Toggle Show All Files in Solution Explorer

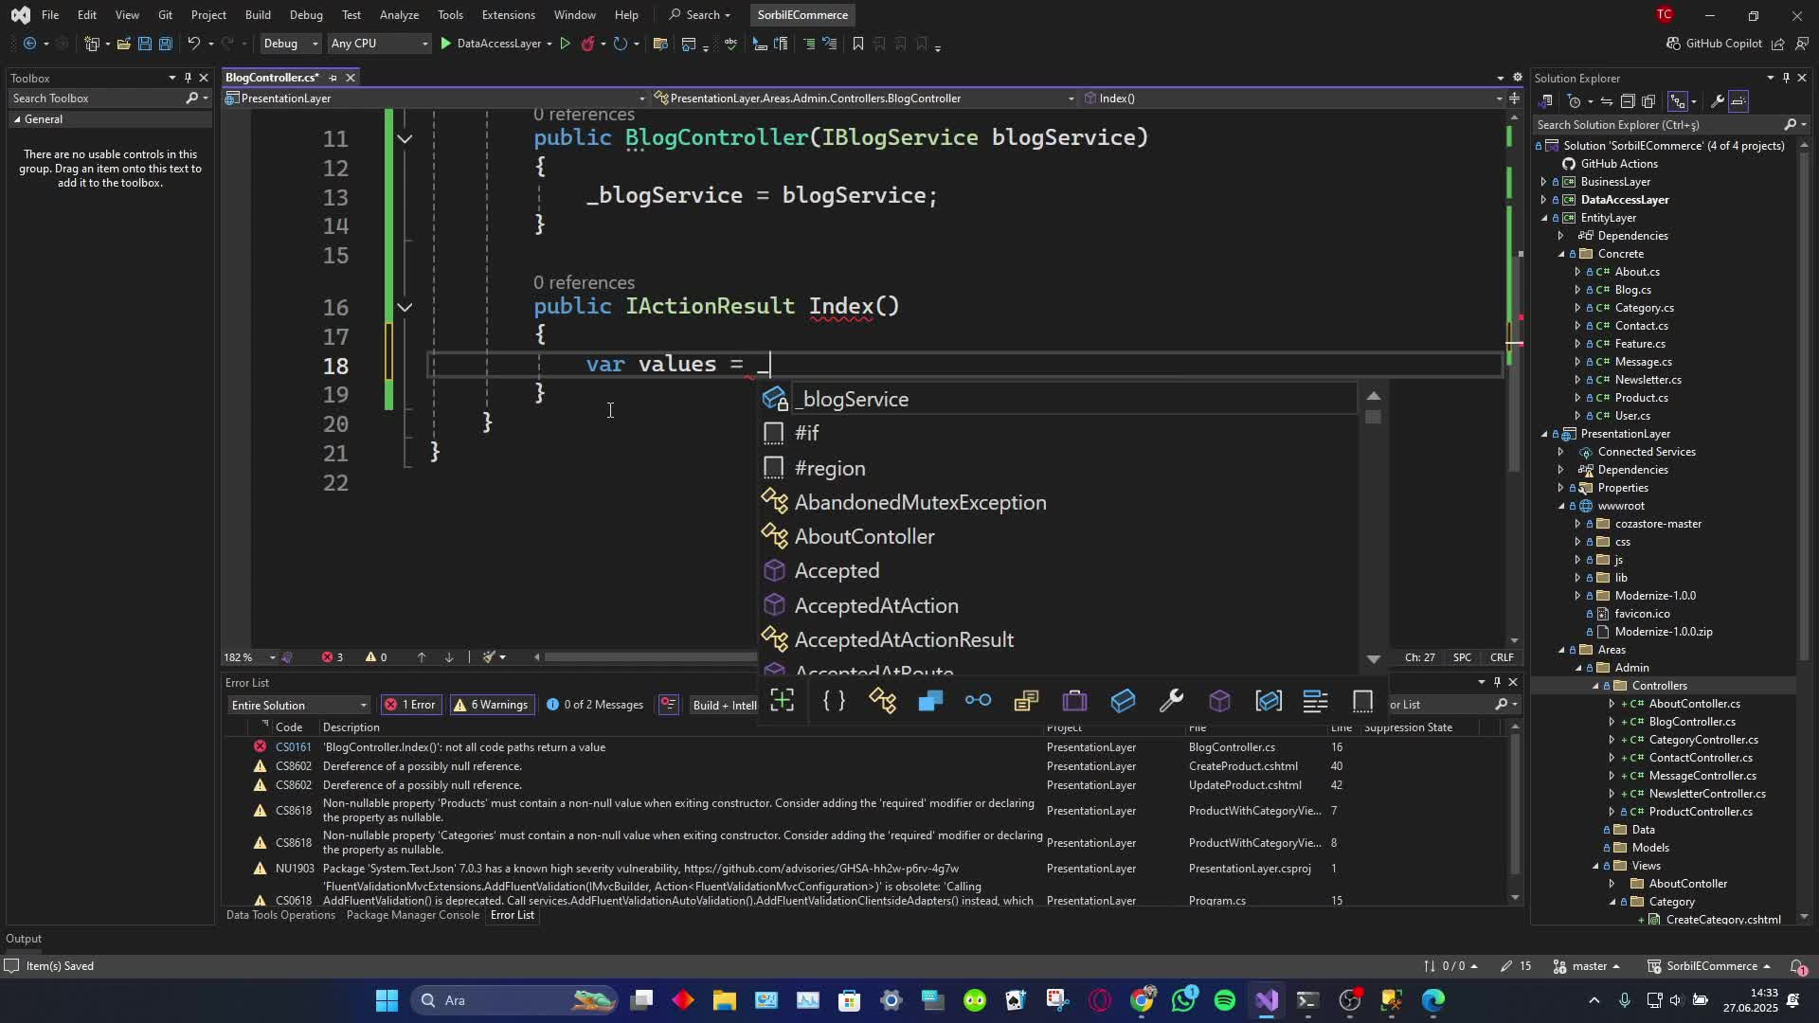(1648, 101)
